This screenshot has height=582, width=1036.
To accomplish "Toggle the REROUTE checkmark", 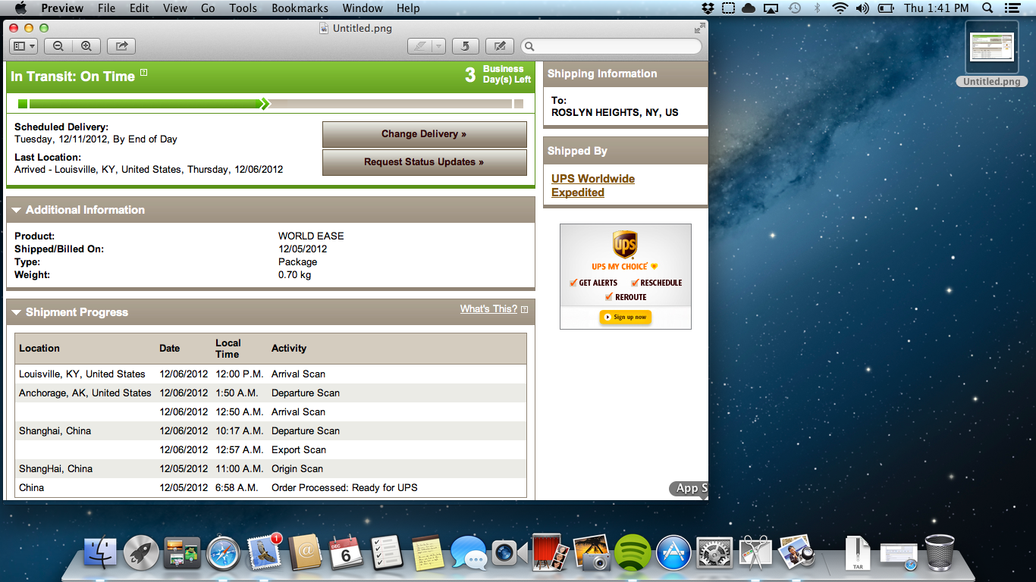I will [609, 297].
